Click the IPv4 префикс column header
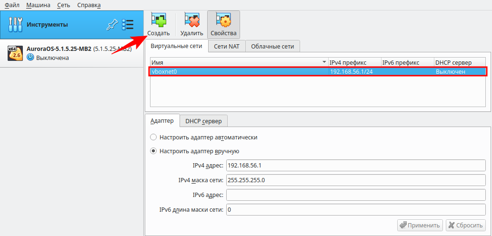The image size is (492, 236). pos(354,63)
